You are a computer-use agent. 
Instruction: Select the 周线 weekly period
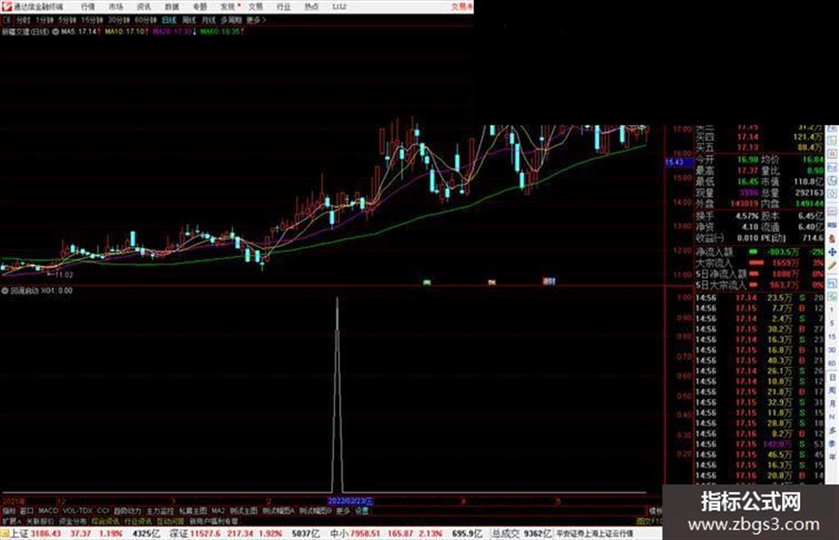[x=189, y=20]
